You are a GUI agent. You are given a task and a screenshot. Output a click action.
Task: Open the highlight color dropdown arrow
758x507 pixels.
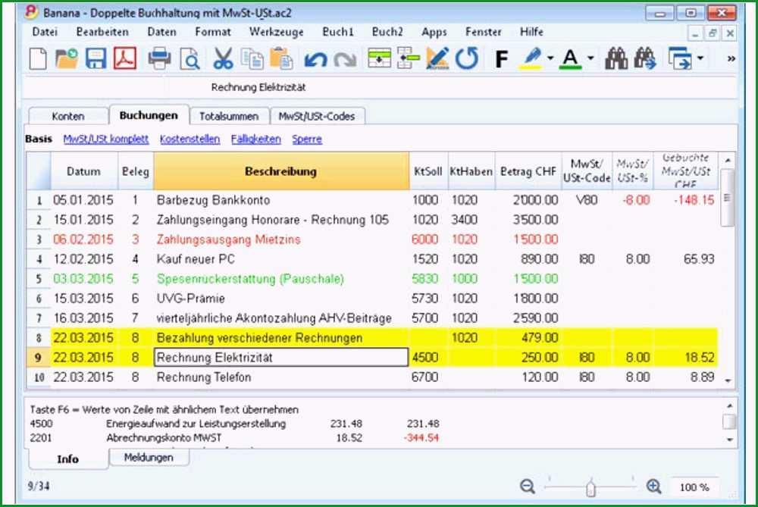[550, 58]
